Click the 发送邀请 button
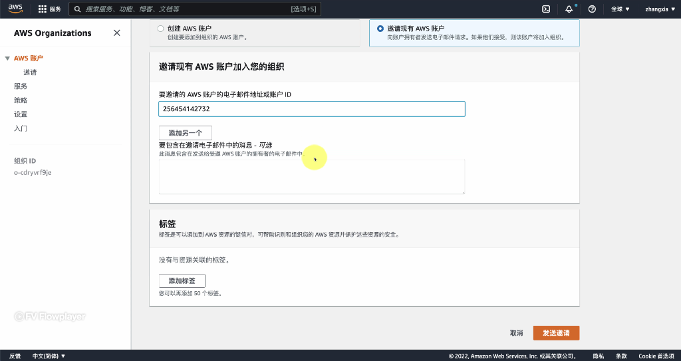 (x=557, y=333)
